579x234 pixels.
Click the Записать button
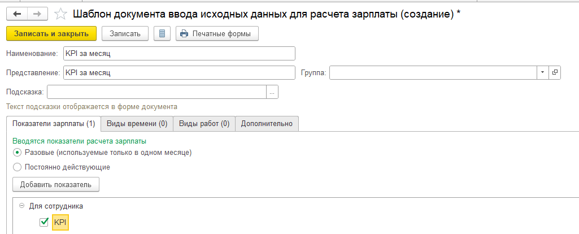pyautogui.click(x=125, y=33)
